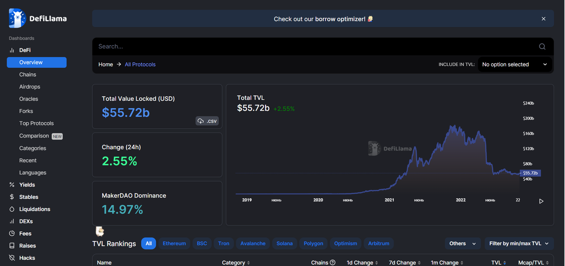Filter rankings by BSC
This screenshot has height=266, width=565.
tap(202, 243)
